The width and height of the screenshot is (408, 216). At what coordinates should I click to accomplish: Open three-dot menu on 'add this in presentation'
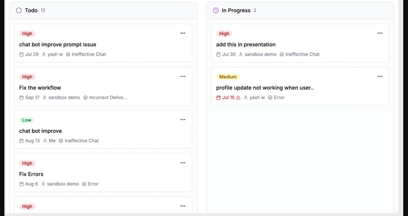[380, 33]
